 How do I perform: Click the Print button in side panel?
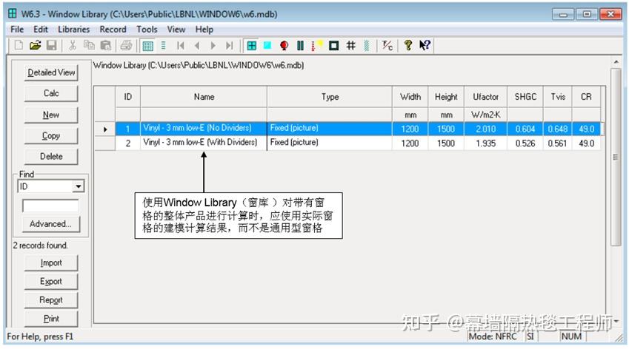pyautogui.click(x=51, y=319)
